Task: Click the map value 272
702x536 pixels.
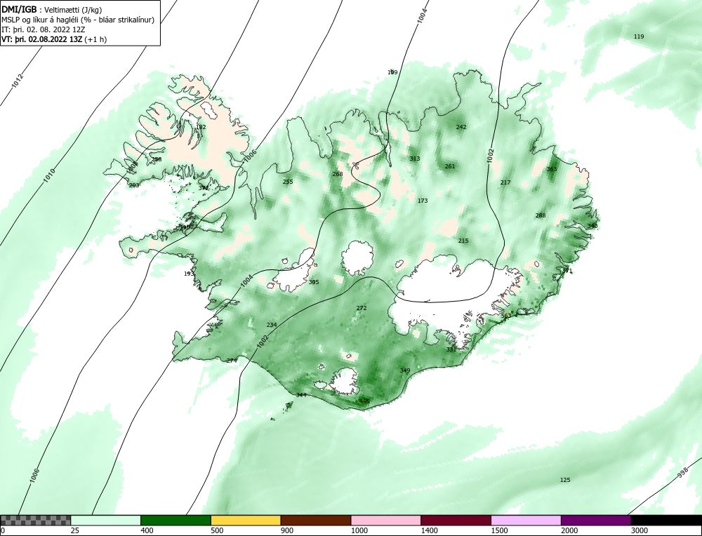Action: (x=362, y=308)
